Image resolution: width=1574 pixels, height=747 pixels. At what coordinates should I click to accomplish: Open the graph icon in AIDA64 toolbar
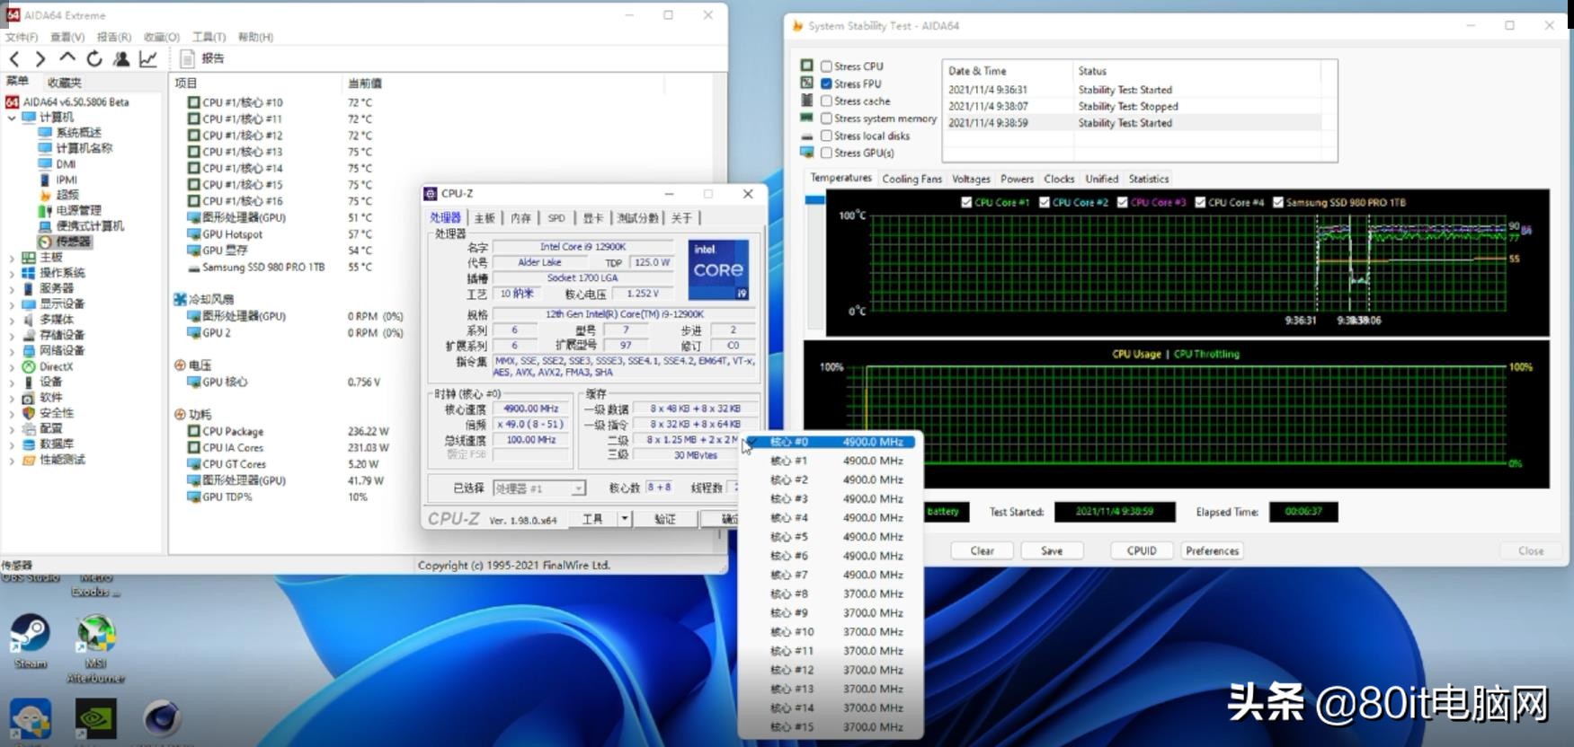148,59
